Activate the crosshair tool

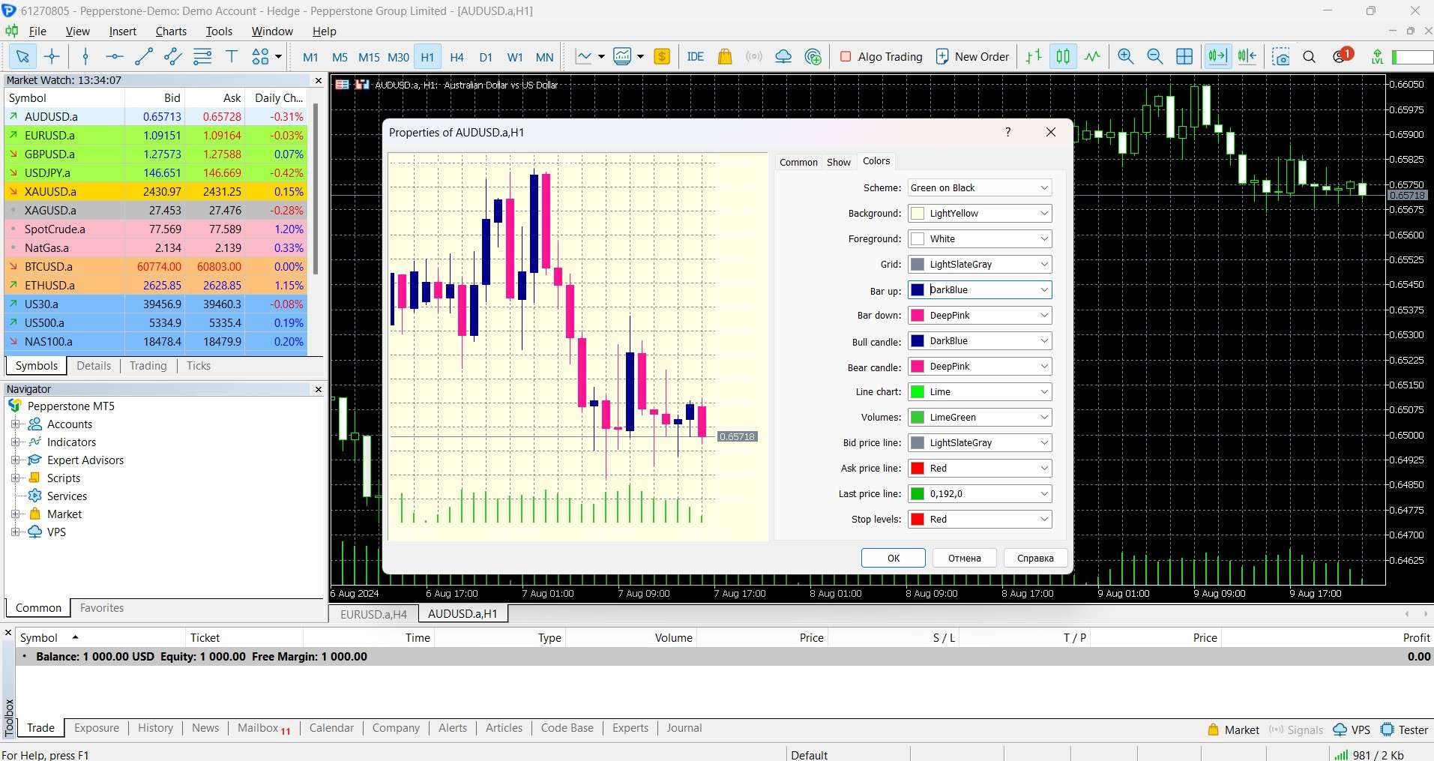coord(52,56)
